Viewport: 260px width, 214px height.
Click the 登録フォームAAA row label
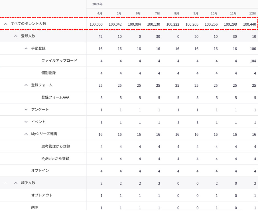tap(55, 97)
